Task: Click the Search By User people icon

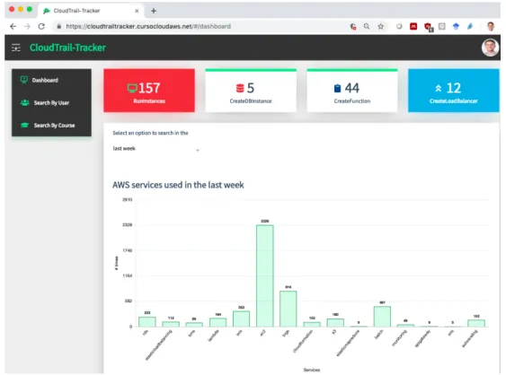Action: 25,103
